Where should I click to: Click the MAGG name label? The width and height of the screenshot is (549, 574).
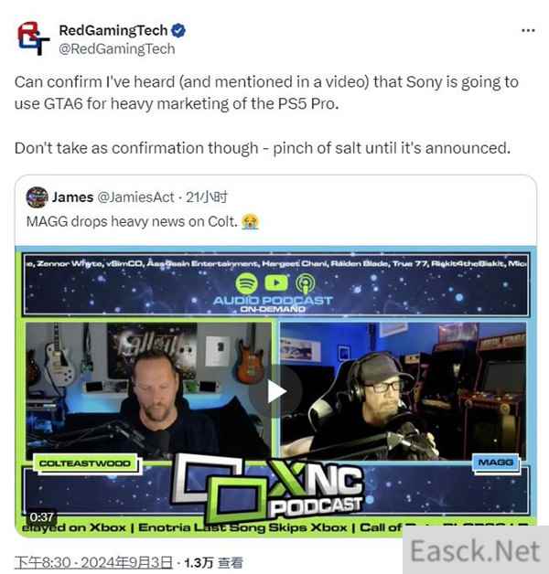click(x=496, y=462)
